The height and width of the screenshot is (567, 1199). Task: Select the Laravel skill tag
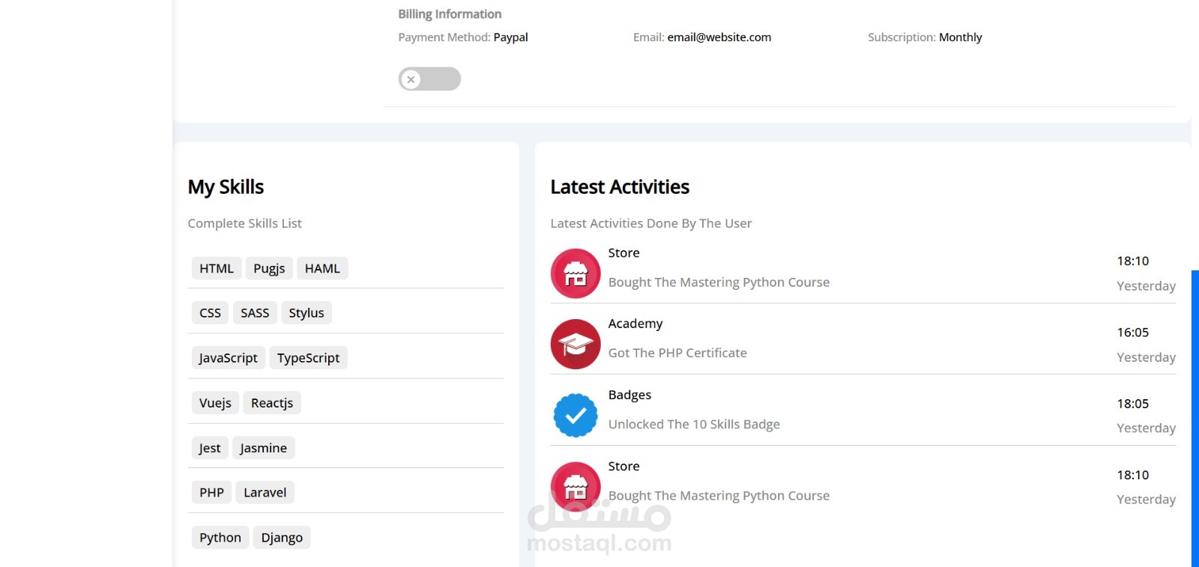265,492
